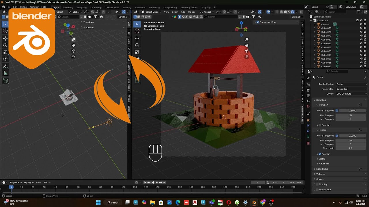The image size is (369, 207).
Task: Uncheck the Screencast Keys checkbox
Action: [258, 22]
